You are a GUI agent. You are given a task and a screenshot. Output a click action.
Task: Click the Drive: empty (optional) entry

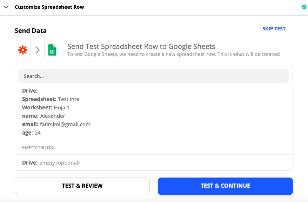(51, 163)
